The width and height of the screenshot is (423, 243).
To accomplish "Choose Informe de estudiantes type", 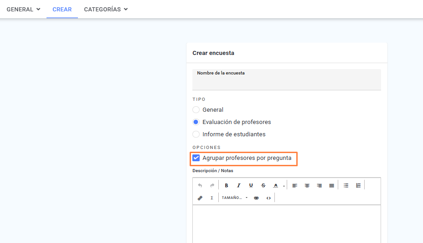I will pyautogui.click(x=196, y=134).
